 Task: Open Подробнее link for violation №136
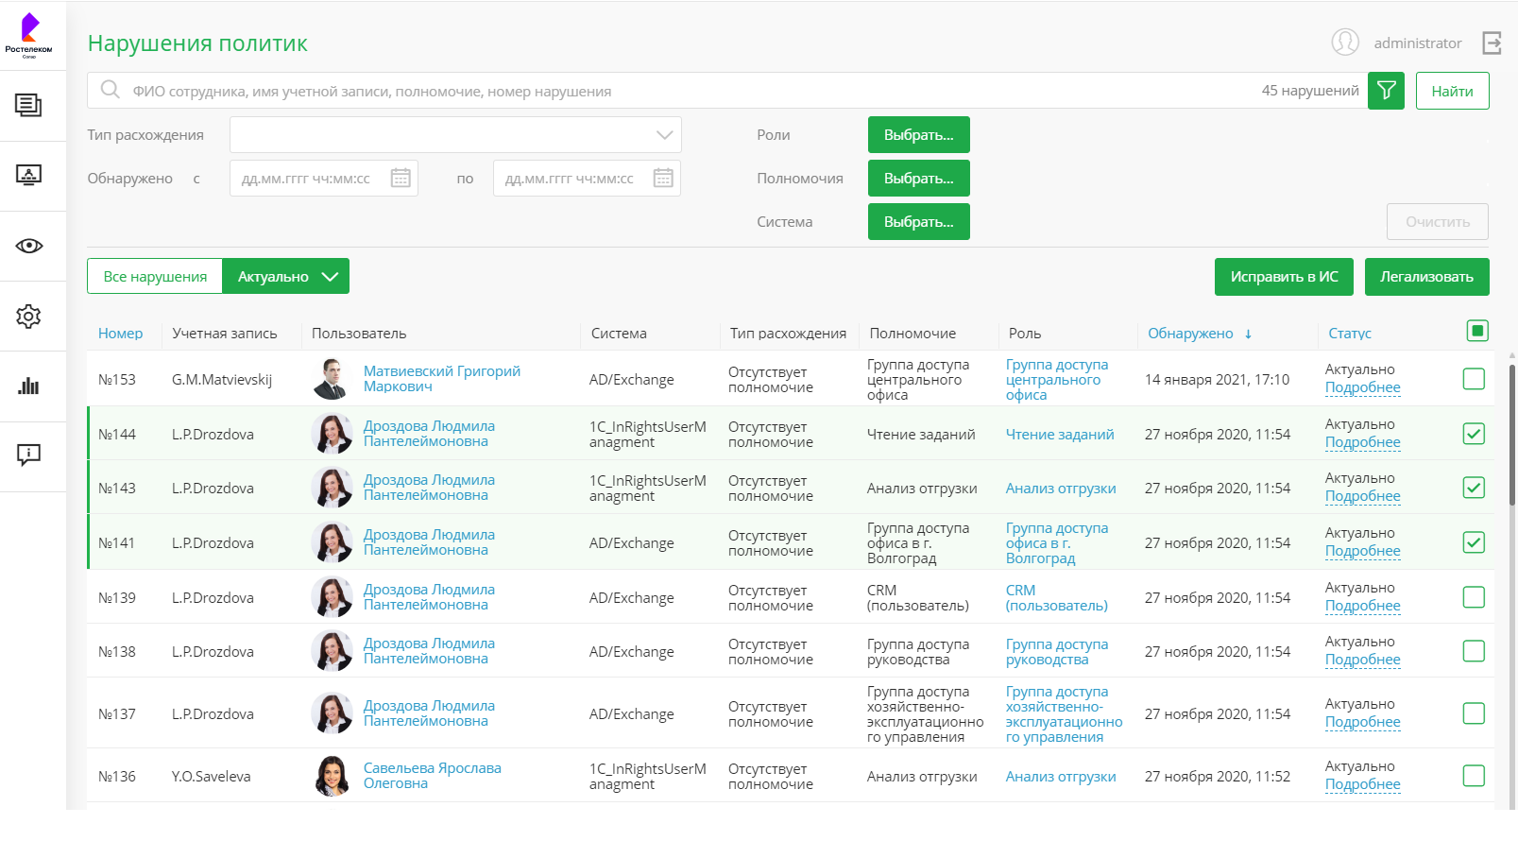point(1362,784)
